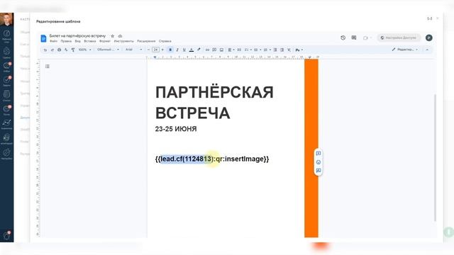The image size is (454, 255).
Task: Decrease indent in toolbar
Action: click(275, 50)
